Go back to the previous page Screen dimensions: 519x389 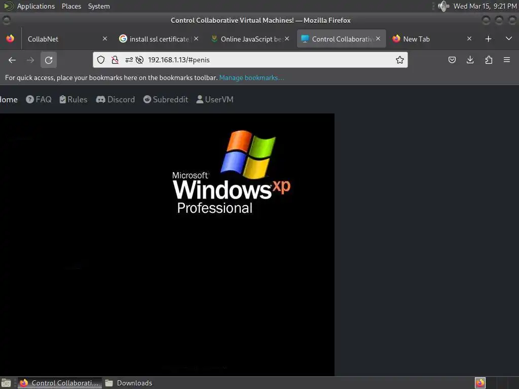(x=12, y=60)
